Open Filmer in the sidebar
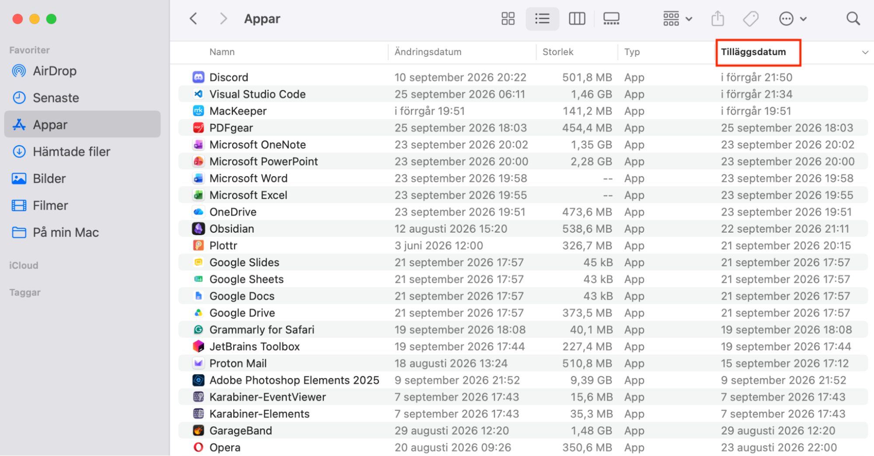The width and height of the screenshot is (874, 456). click(82, 205)
